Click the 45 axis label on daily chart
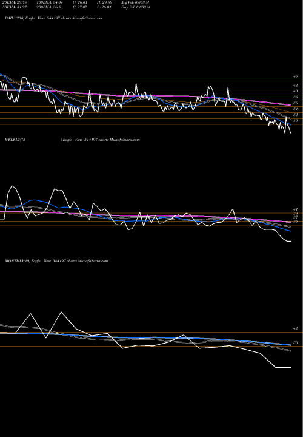The image size is (303, 437). [x=295, y=76]
